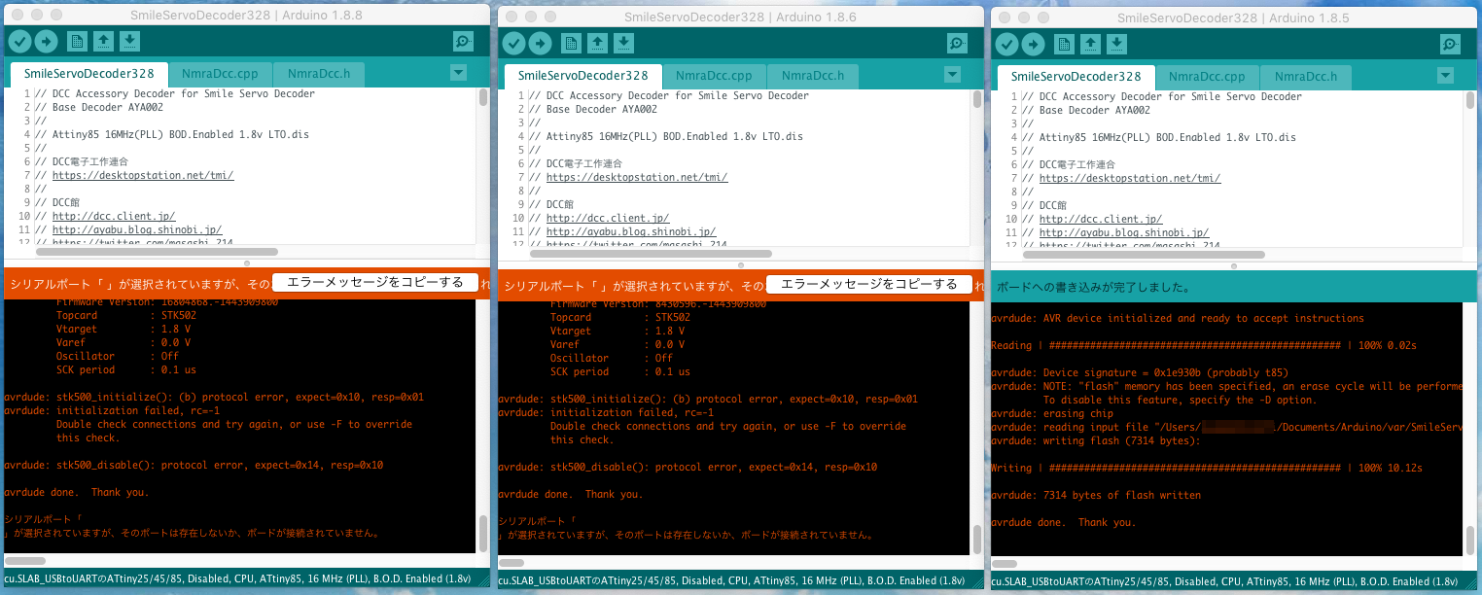Viewport: 1482px width, 595px height.
Task: Open Serial Monitor in Arduino 1.8.5 window
Action: (x=1450, y=44)
